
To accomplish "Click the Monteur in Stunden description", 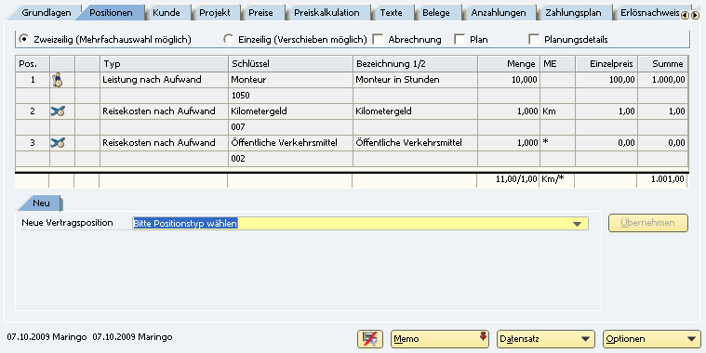I will tap(415, 80).
